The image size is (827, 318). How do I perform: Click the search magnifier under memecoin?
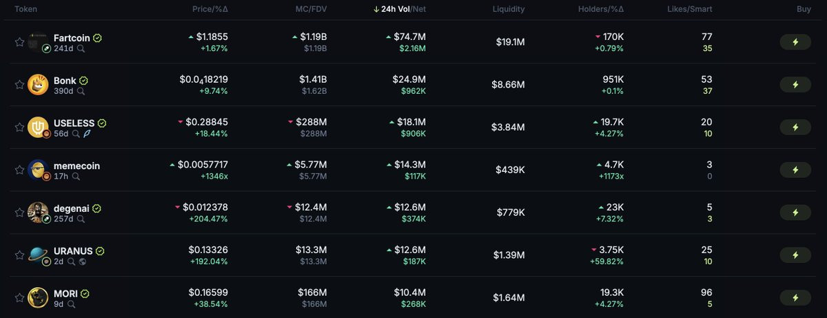coord(76,177)
